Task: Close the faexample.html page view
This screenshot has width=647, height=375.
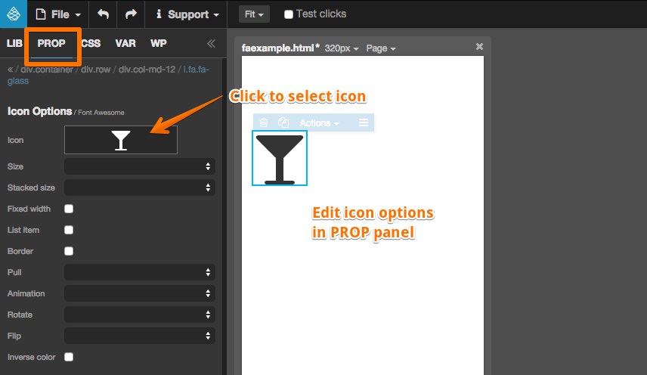Action: [479, 47]
